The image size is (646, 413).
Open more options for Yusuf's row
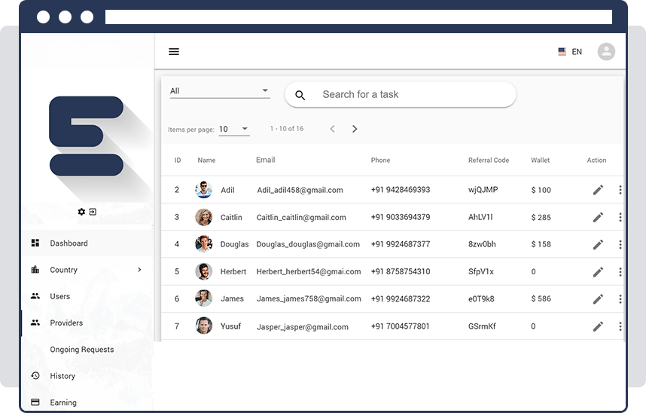pyautogui.click(x=620, y=326)
